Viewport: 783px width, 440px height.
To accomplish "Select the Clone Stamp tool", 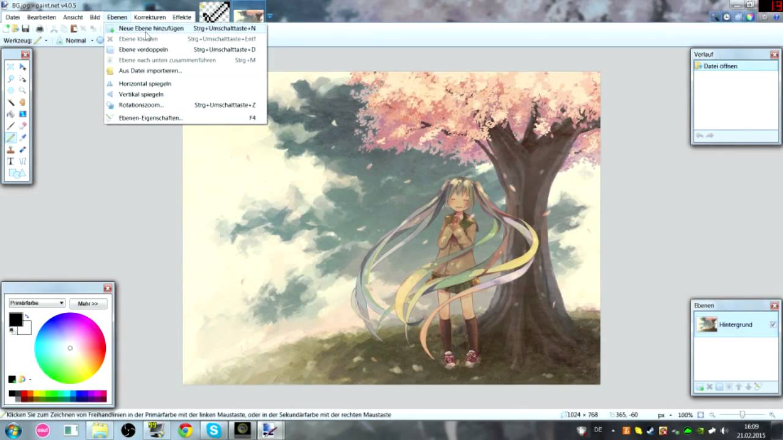I will [11, 150].
